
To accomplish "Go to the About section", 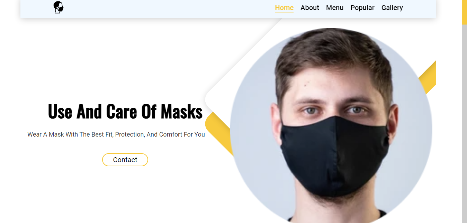I will pos(310,8).
